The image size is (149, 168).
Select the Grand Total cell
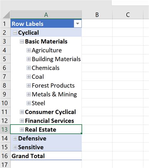coord(46,156)
